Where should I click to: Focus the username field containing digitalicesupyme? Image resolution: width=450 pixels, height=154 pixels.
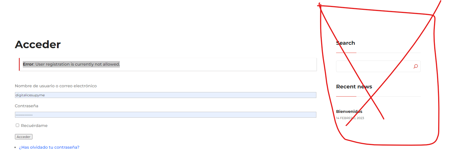166,95
